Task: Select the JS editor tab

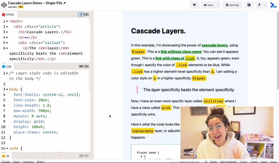Action: (5, 156)
